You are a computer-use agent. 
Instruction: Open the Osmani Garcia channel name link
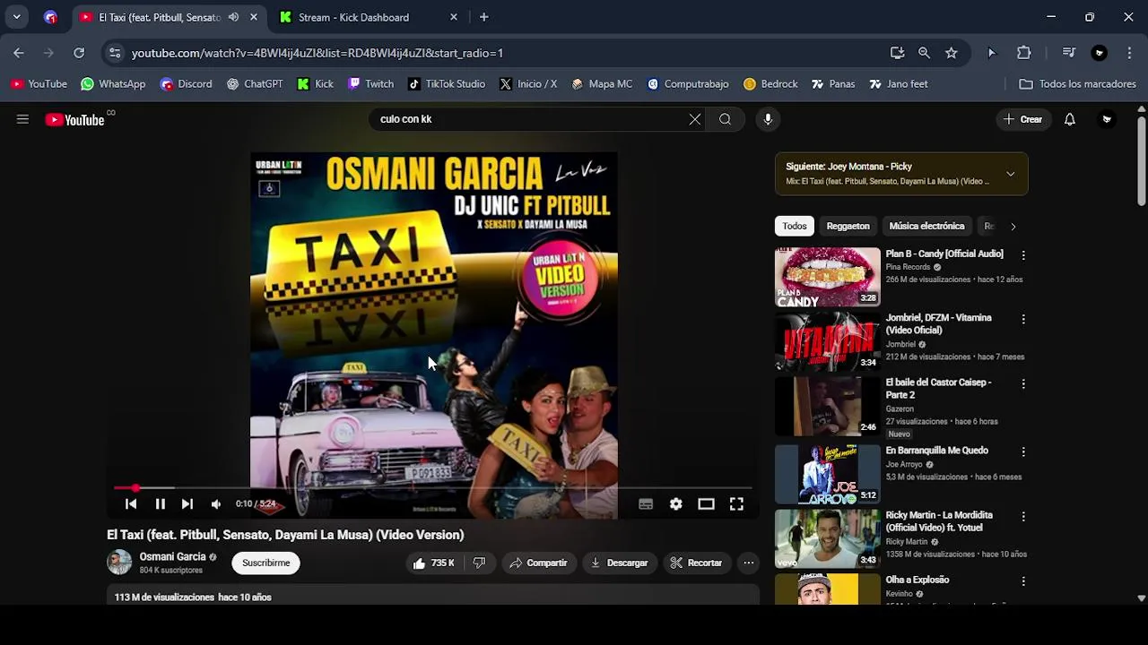(172, 556)
